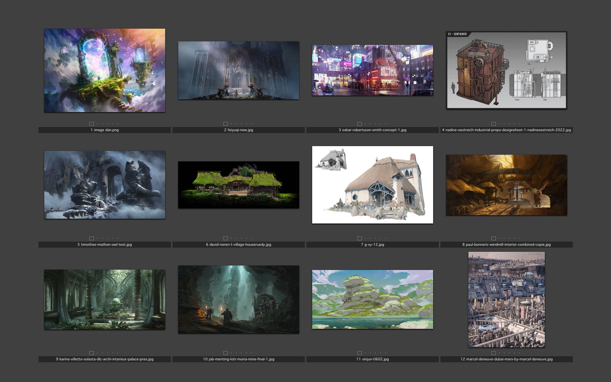Click the filename '6 david-noren-t-village-houseruedy.jpg'
The height and width of the screenshot is (382, 611).
click(239, 244)
